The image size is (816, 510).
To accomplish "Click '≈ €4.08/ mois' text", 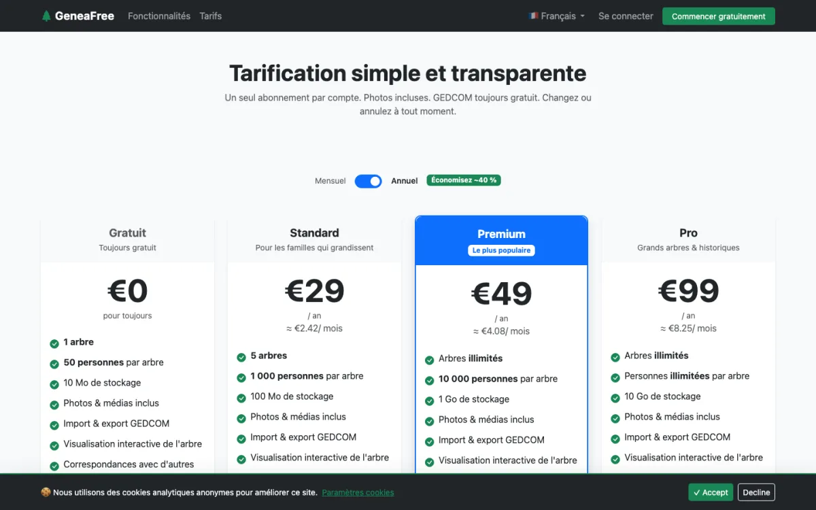I will [x=501, y=331].
